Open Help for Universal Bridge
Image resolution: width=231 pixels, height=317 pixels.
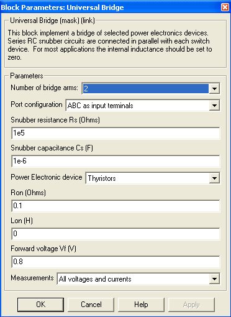(141, 305)
